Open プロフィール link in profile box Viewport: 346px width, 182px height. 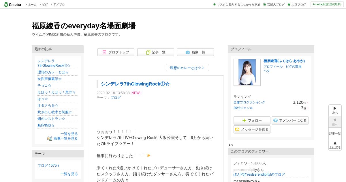pos(273,66)
